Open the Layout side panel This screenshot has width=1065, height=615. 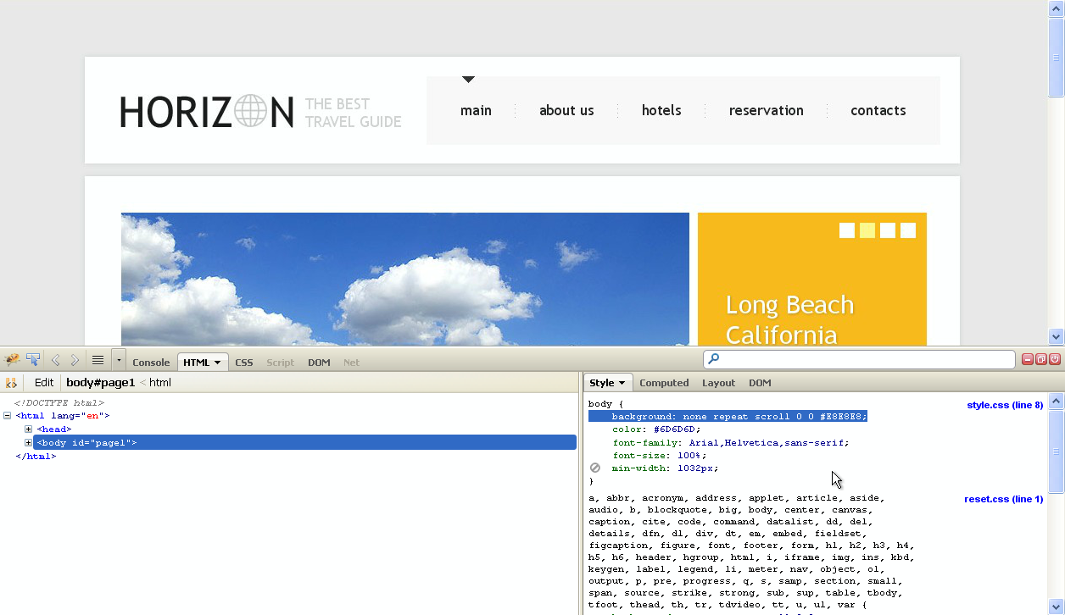[718, 383]
